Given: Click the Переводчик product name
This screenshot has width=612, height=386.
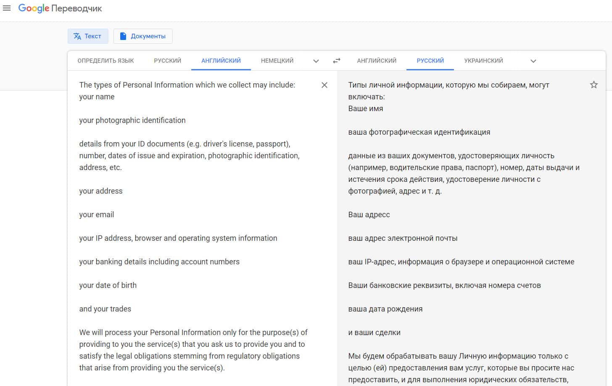Looking at the screenshot, I should (76, 8).
